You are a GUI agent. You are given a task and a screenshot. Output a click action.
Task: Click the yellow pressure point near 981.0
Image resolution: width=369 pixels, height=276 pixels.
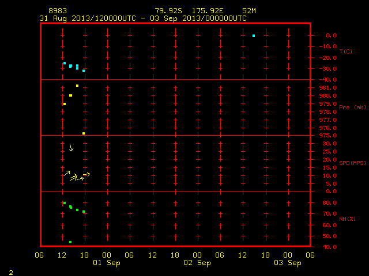coord(77,86)
